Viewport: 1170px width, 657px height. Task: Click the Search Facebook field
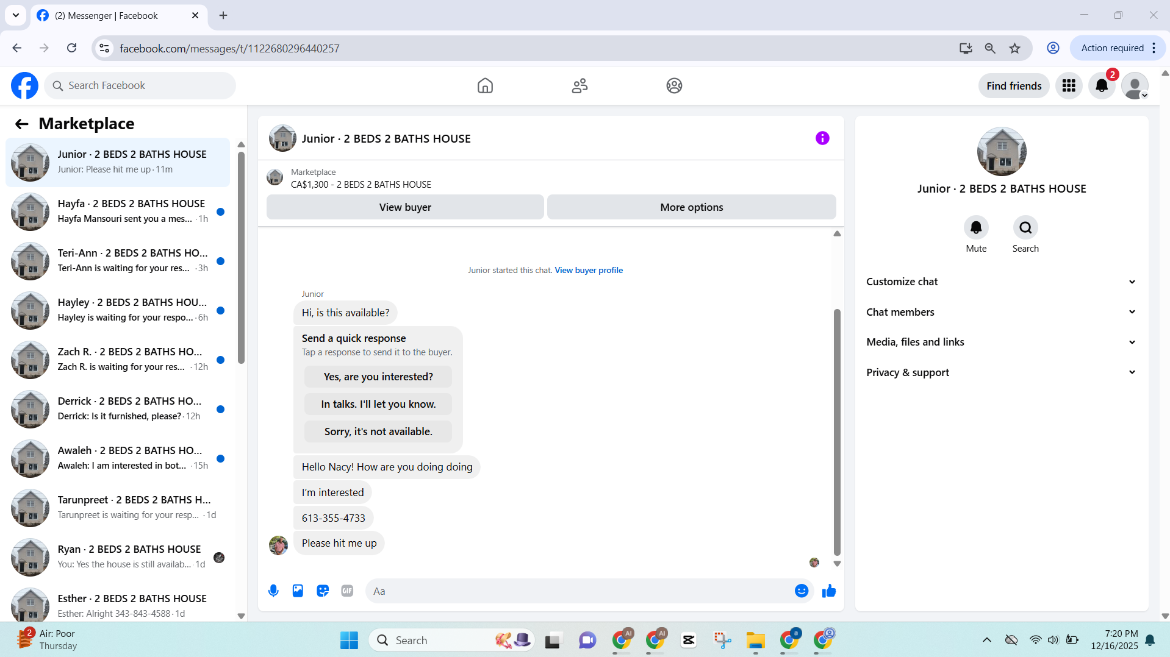coord(140,86)
